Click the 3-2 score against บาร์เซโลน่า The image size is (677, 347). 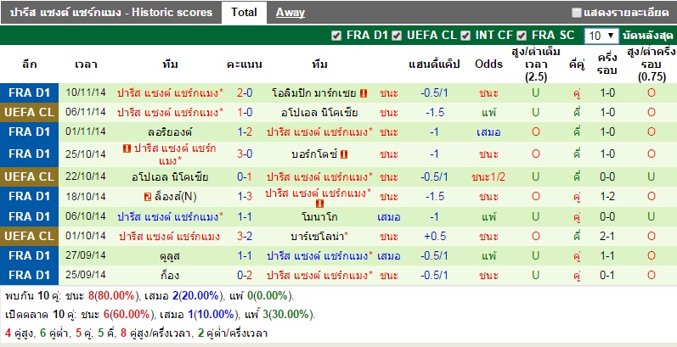244,235
